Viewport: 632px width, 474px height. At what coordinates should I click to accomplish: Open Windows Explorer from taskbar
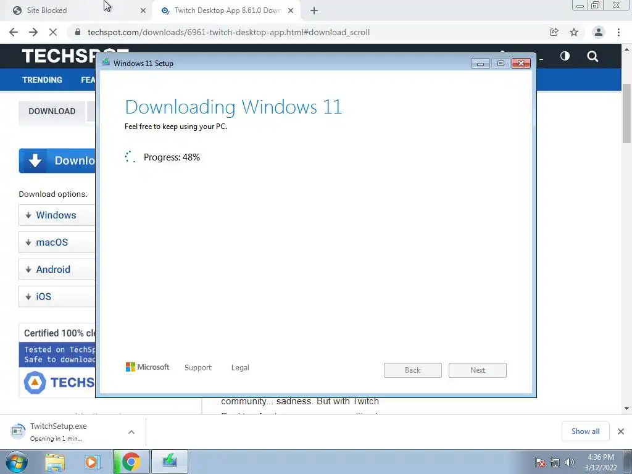[55, 462]
